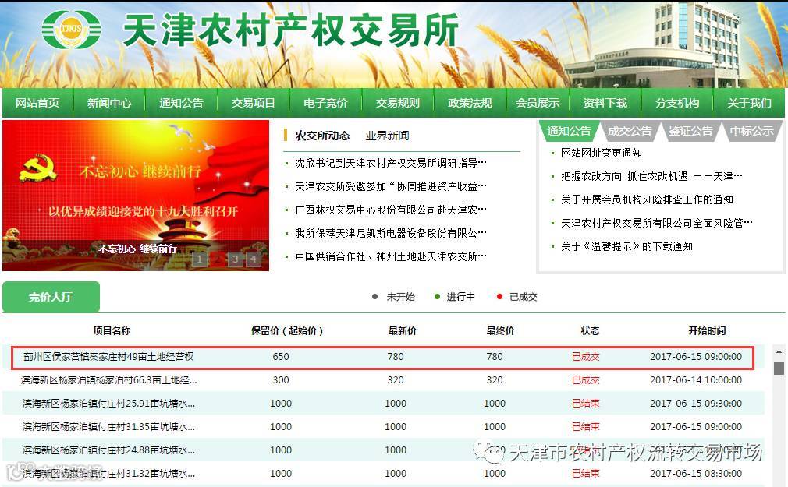Click 已成交 status in the 66.3亩 row
This screenshot has width=788, height=487.
coord(585,380)
